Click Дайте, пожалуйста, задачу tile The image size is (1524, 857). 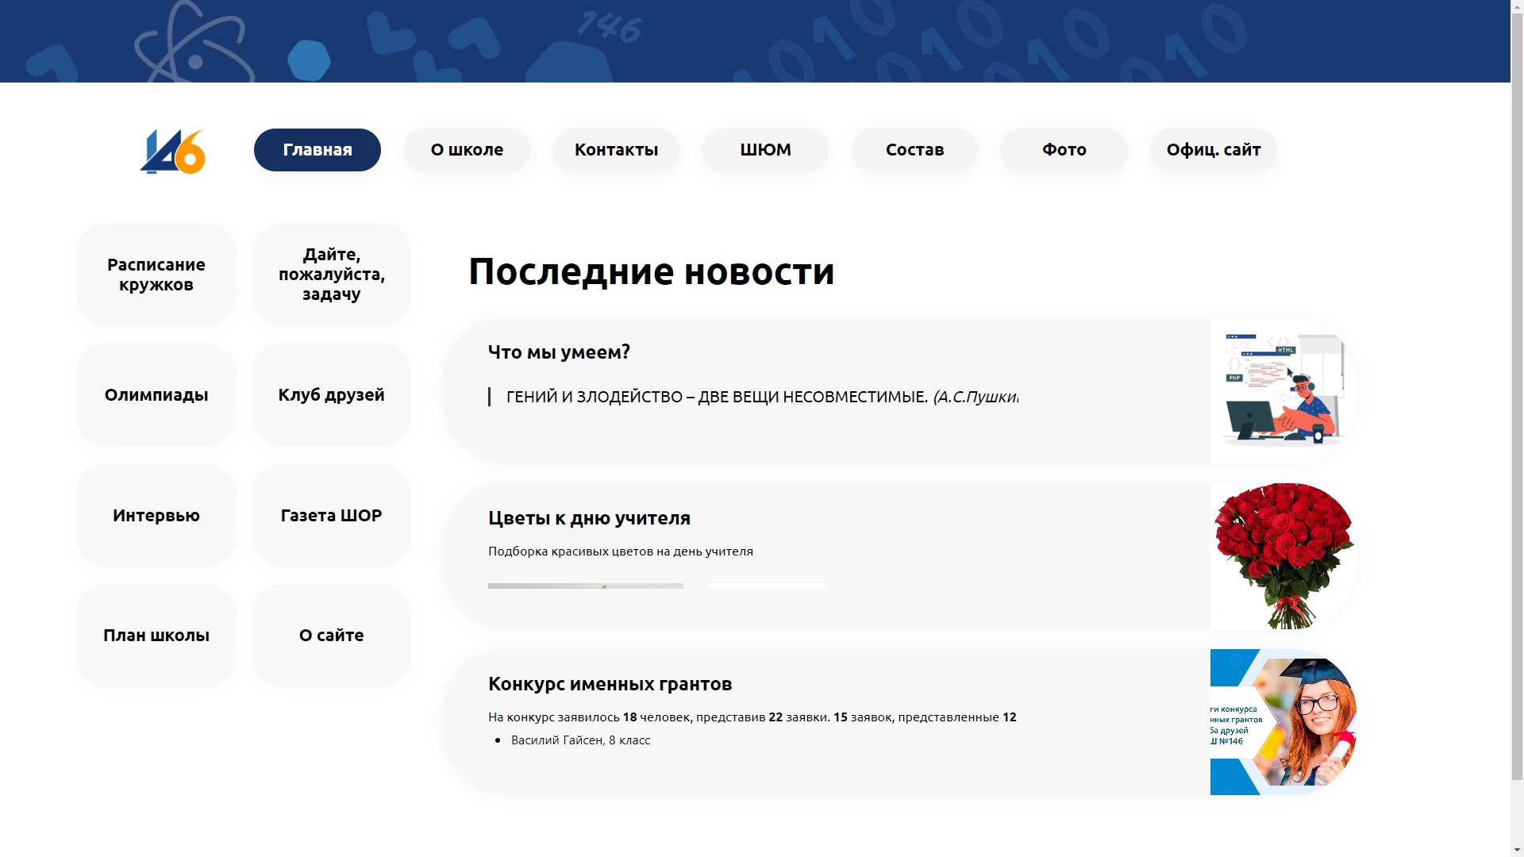(331, 275)
